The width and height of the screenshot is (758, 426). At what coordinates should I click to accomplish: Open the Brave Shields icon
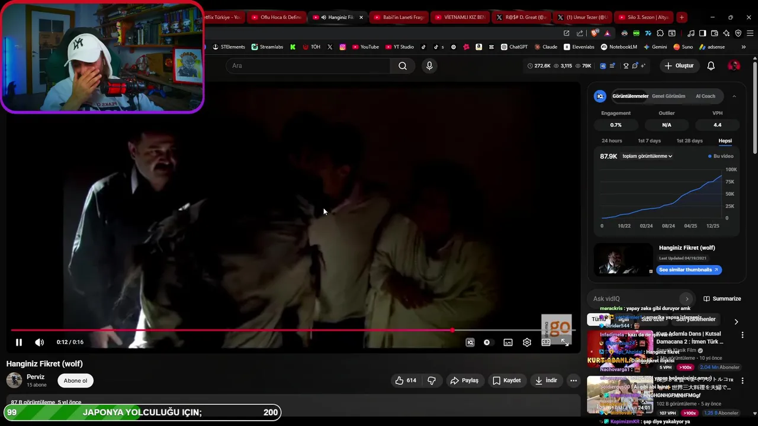coord(595,33)
